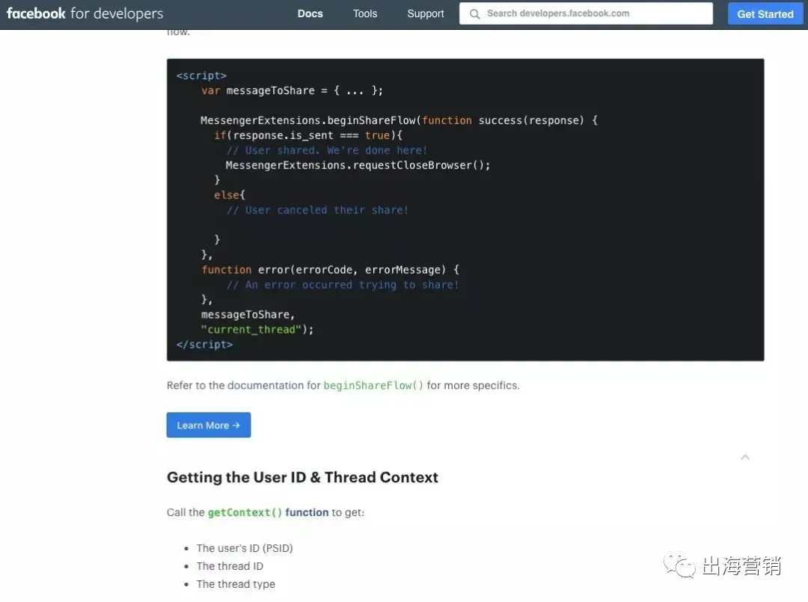Click the scroll-to-top chevron arrow
The image size is (808, 602).
point(744,457)
